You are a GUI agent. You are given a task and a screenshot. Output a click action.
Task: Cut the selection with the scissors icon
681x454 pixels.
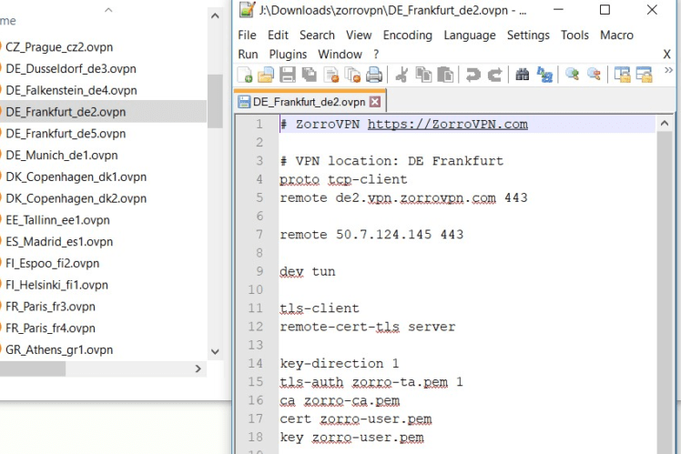pyautogui.click(x=402, y=76)
